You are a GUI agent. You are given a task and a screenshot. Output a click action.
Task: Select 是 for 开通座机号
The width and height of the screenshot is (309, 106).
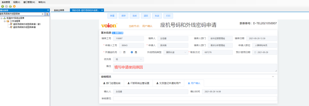click(132, 52)
